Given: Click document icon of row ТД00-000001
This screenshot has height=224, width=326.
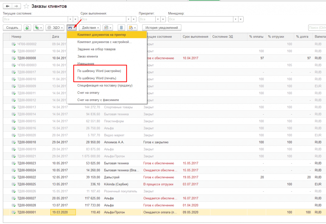Looking at the screenshot, I should point(14,212).
